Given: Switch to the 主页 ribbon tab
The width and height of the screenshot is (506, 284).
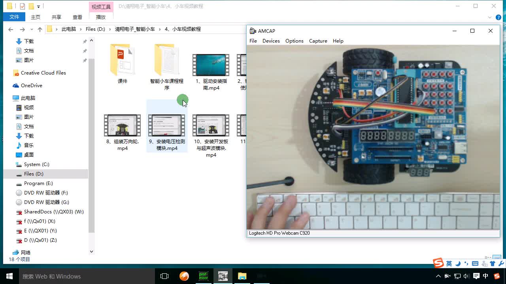Looking at the screenshot, I should pos(36,17).
